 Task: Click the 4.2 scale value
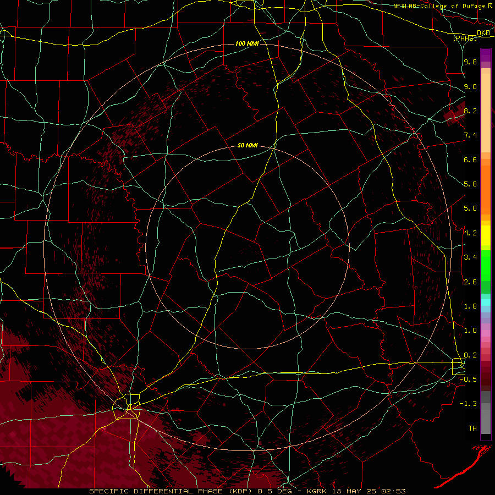(470, 233)
